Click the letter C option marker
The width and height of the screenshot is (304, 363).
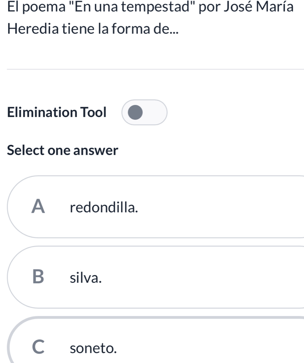[38, 347]
